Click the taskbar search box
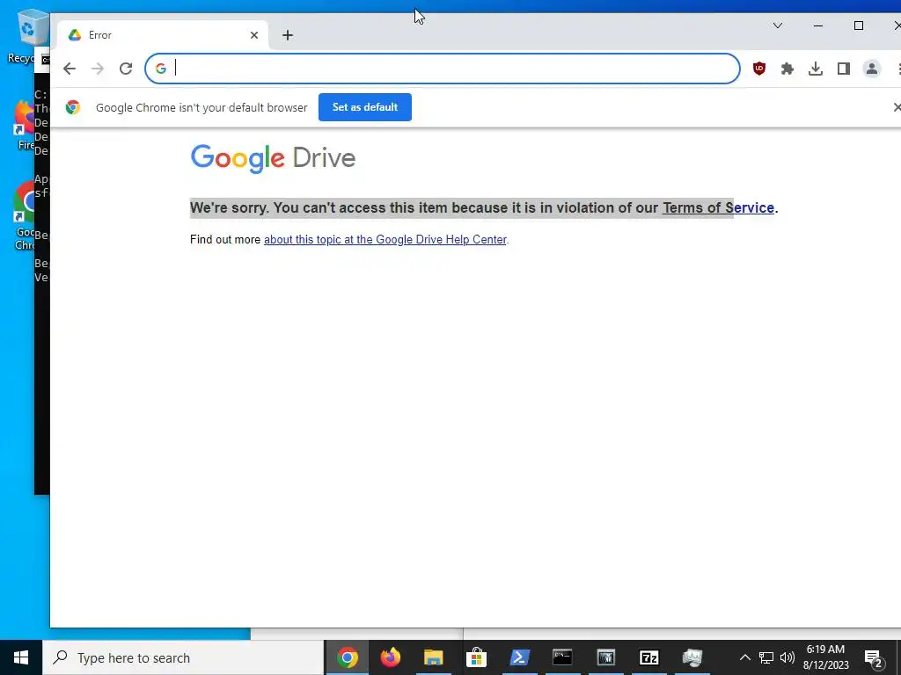 coord(183,657)
